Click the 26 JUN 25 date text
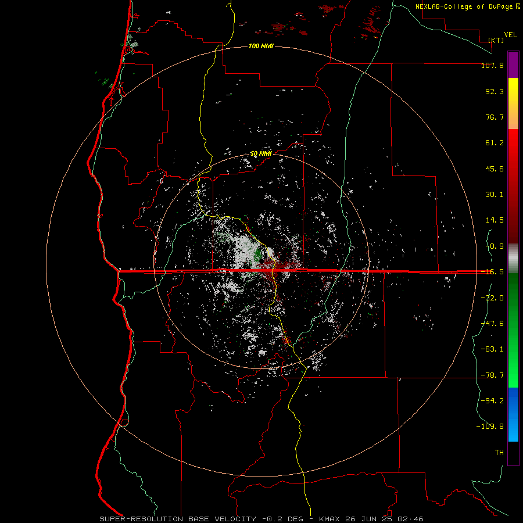The width and height of the screenshot is (523, 523). tap(368, 519)
